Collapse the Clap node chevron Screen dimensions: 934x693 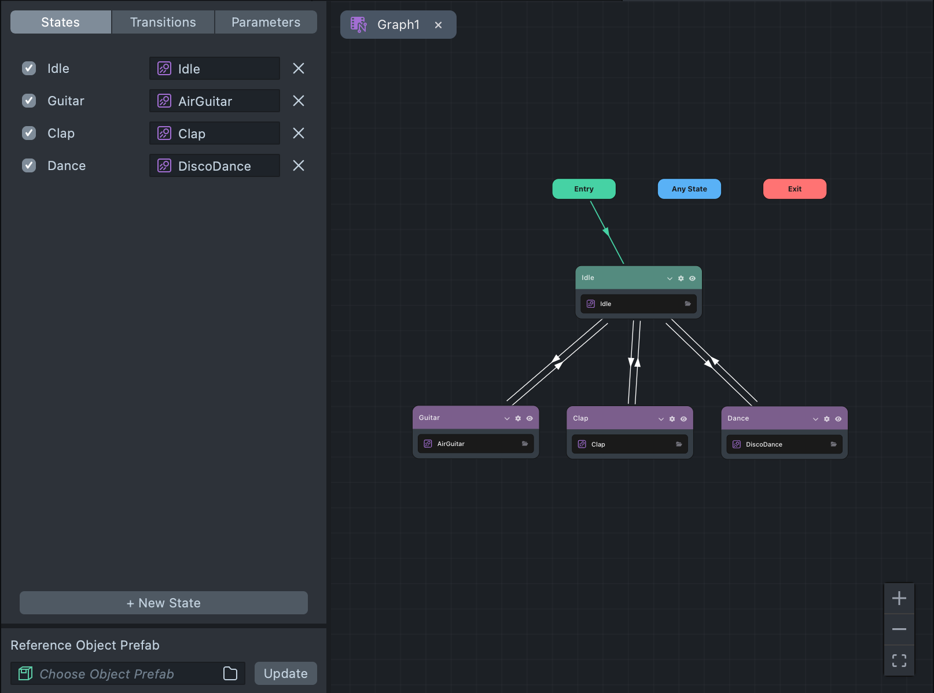(x=661, y=419)
